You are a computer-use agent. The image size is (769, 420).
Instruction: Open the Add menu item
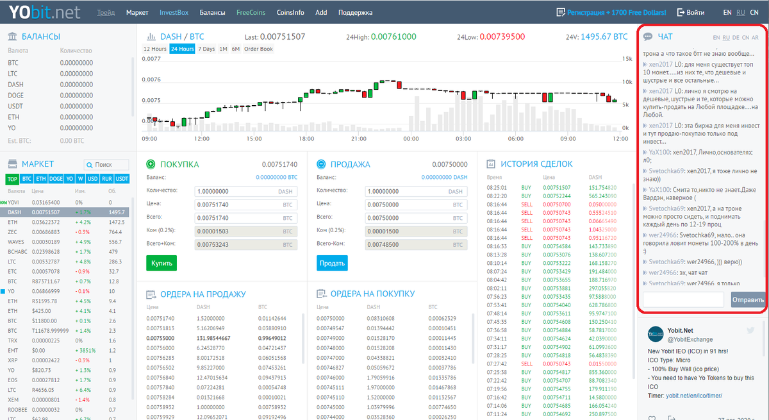[x=321, y=12]
